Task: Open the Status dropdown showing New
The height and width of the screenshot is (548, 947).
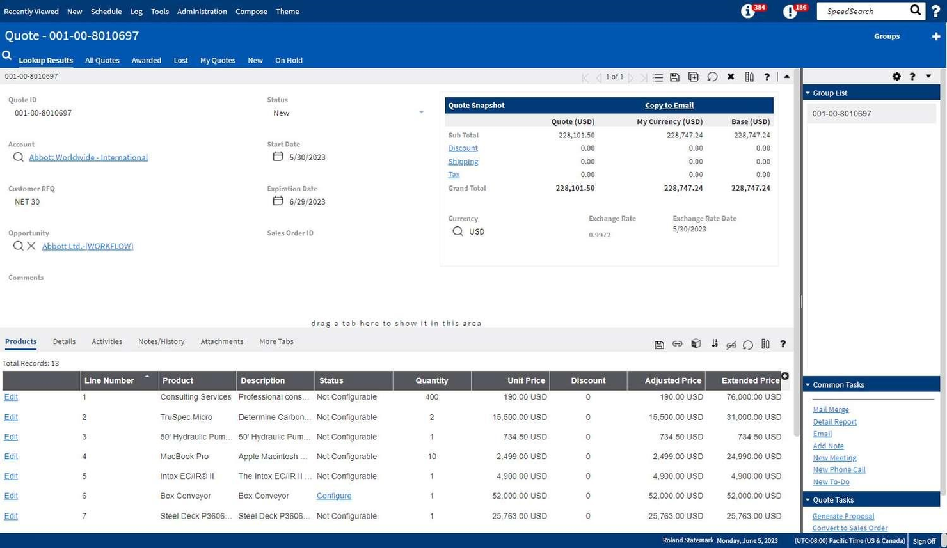Action: 421,113
